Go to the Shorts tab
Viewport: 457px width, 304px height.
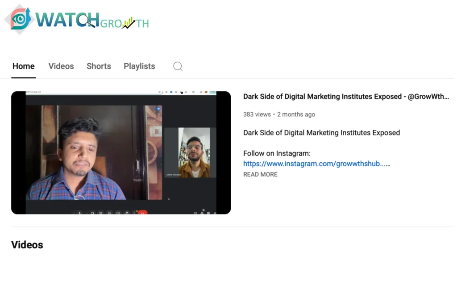[99, 66]
